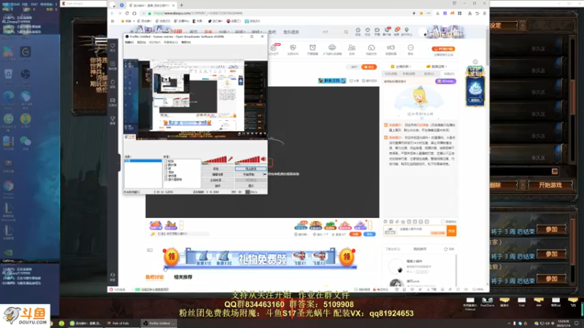
Task: Click headset support icon at sidebar bottom
Action: (x=112, y=276)
